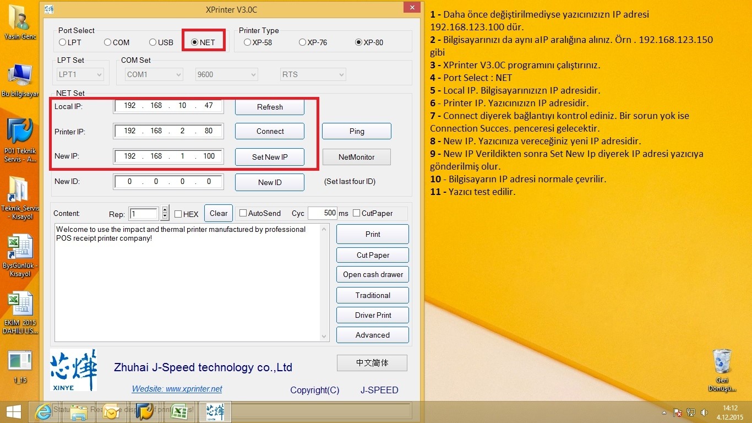
Task: Select the XPrinter taskbar icon
Action: [215, 412]
